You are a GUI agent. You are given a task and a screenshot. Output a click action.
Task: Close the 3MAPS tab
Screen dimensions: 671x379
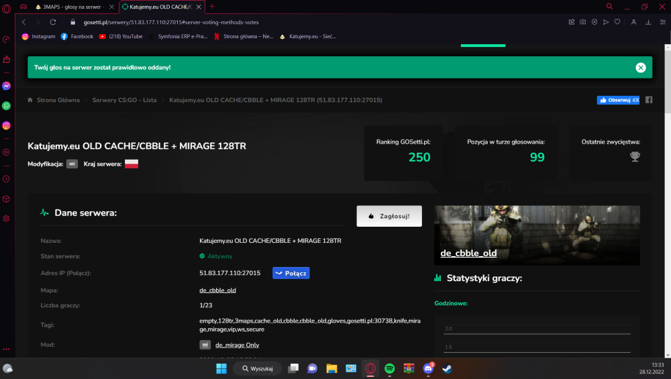111,7
